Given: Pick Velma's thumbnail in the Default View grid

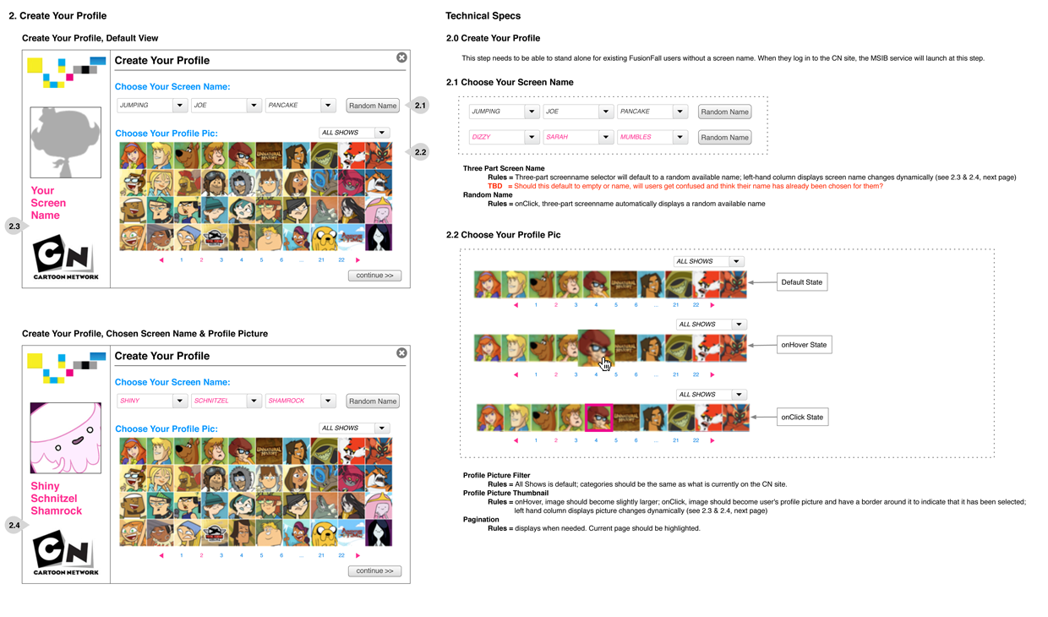Looking at the screenshot, I should [x=242, y=156].
